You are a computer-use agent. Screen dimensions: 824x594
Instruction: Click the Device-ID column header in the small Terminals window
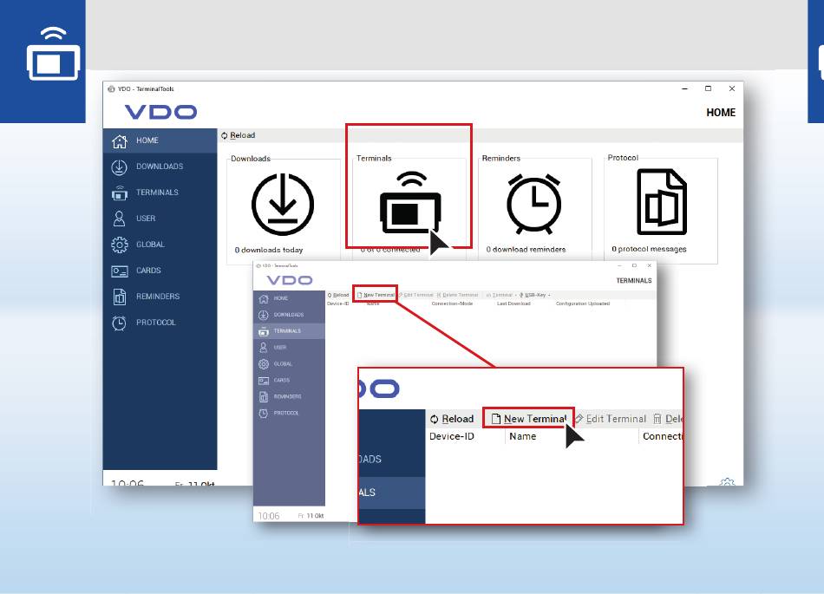[338, 304]
